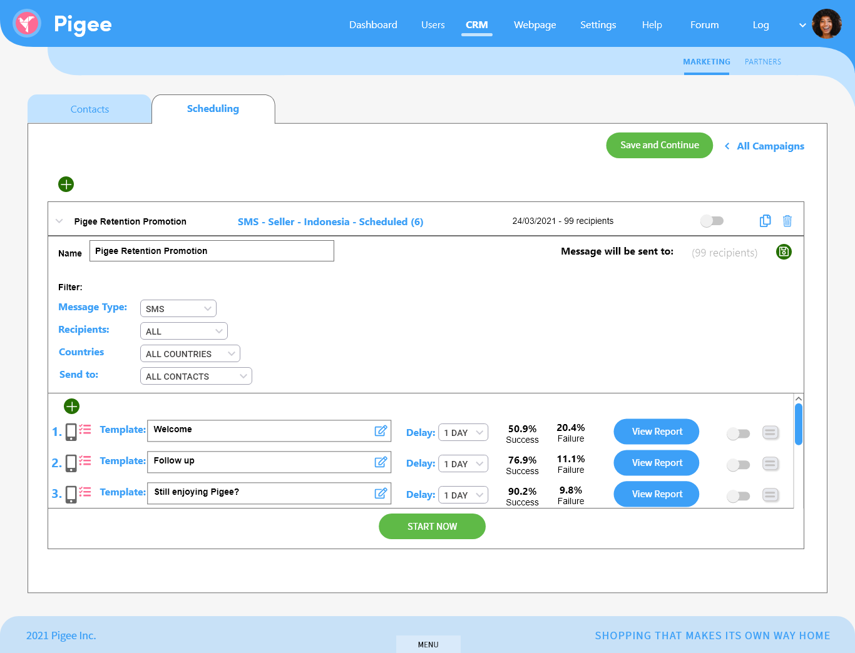This screenshot has height=653, width=855.
Task: Toggle the Still enjoying Pigee step switch
Action: point(739,496)
